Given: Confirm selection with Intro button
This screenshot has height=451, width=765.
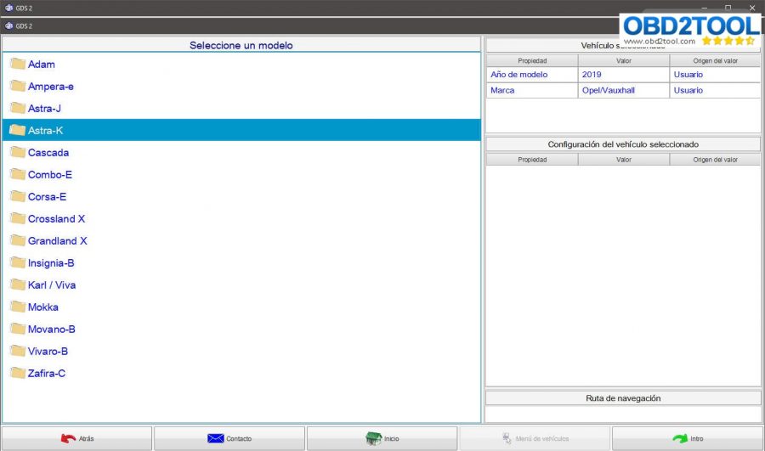Looking at the screenshot, I should [x=688, y=438].
